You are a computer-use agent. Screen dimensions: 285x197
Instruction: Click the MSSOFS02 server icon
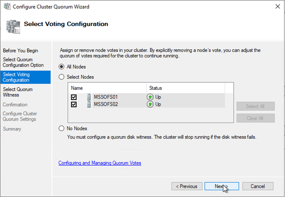(x=89, y=104)
